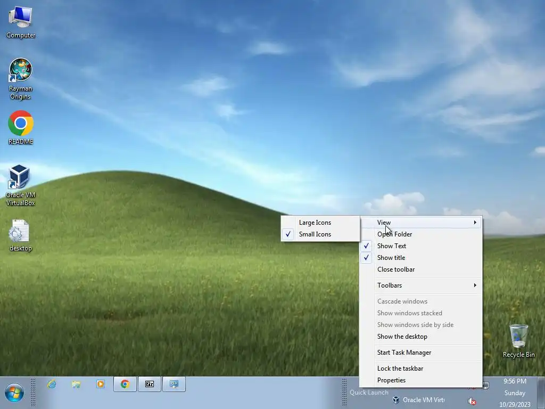Select the Oracle VM VirtualBox desktop shortcut
Viewport: 545px width, 409px height.
click(x=21, y=185)
